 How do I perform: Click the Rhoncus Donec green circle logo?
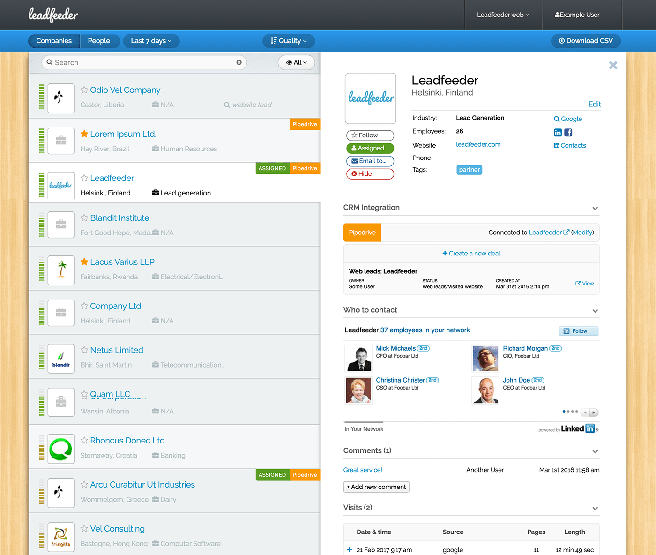click(x=61, y=449)
